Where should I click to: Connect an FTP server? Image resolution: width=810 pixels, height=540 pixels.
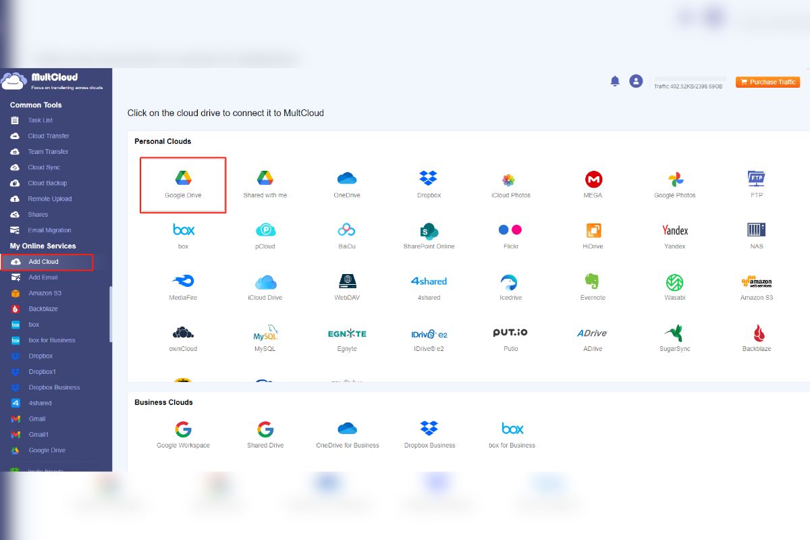pyautogui.click(x=756, y=185)
